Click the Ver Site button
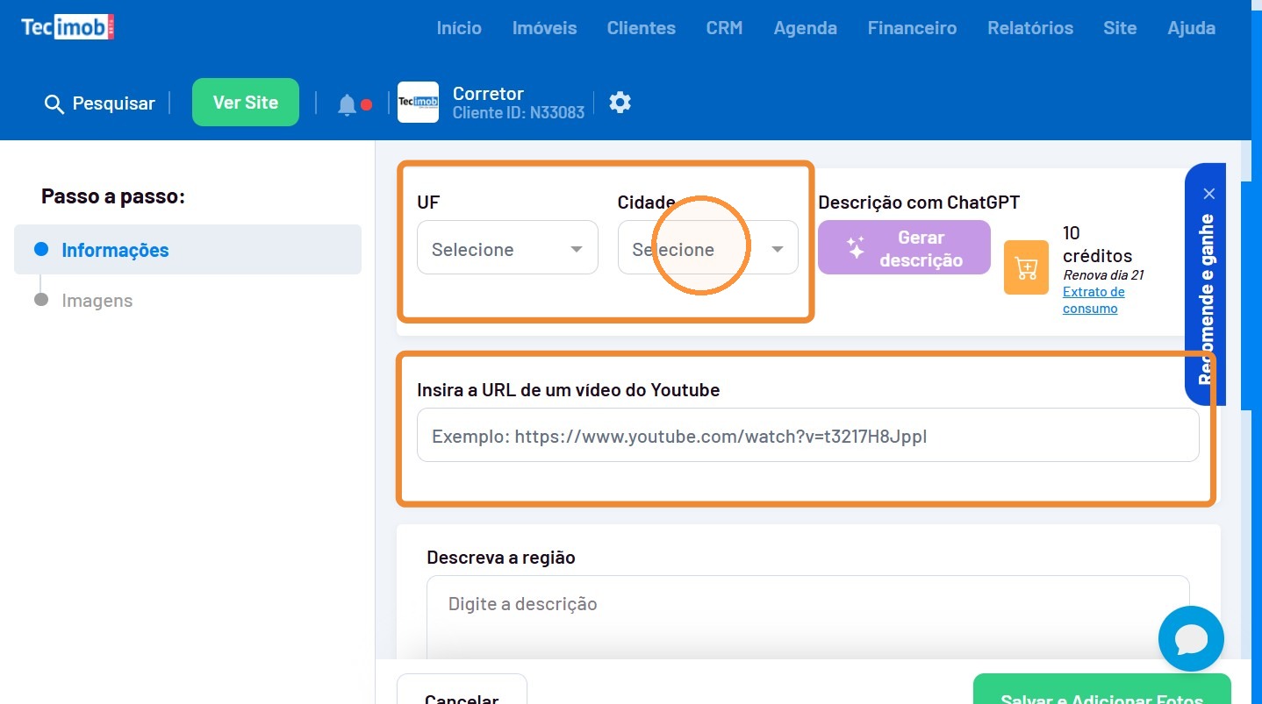The image size is (1262, 704). [x=246, y=103]
